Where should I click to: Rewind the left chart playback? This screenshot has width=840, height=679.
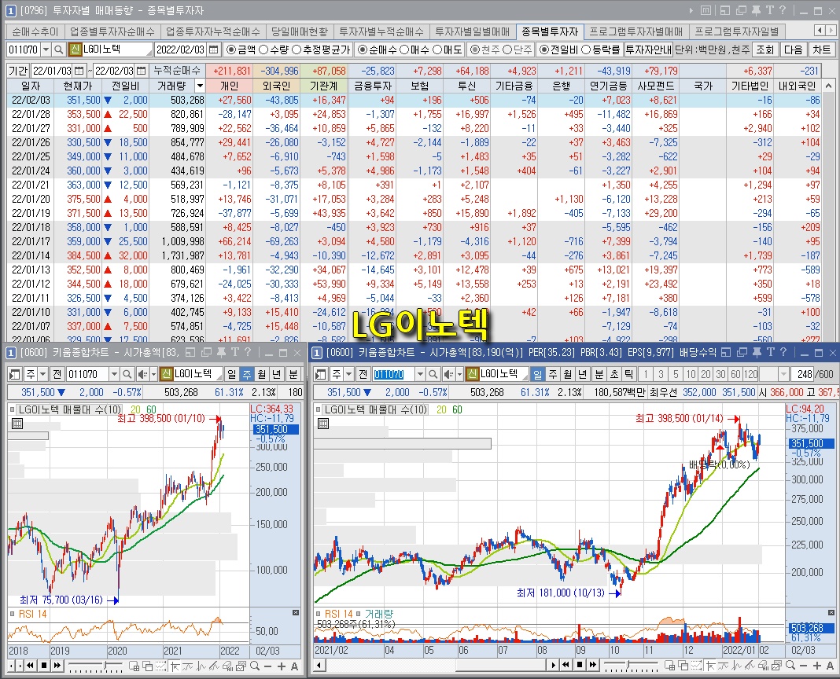31,666
